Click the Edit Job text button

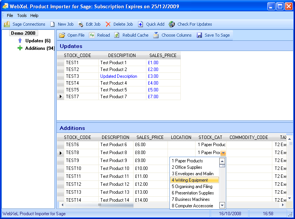pyautogui.click(x=93, y=24)
